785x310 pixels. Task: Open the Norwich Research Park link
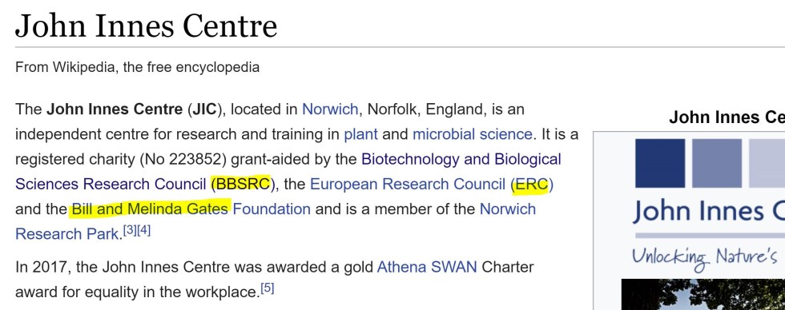click(x=508, y=209)
